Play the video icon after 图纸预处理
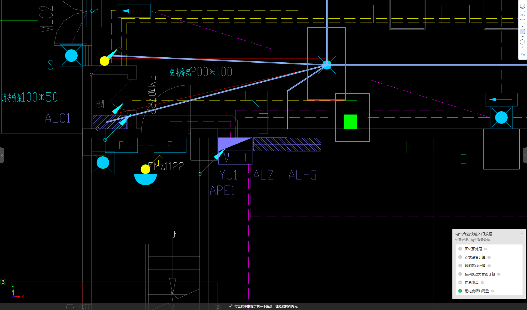Screen dimensions: 527x310 pos(486,249)
